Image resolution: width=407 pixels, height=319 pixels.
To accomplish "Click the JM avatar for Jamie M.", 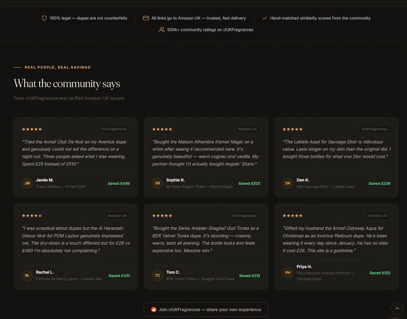I will pyautogui.click(x=27, y=183).
